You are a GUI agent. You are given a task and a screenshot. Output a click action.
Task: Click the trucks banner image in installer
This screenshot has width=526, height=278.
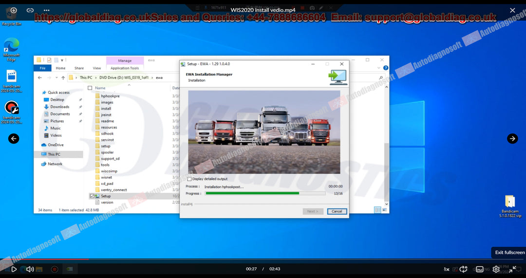[x=264, y=132]
